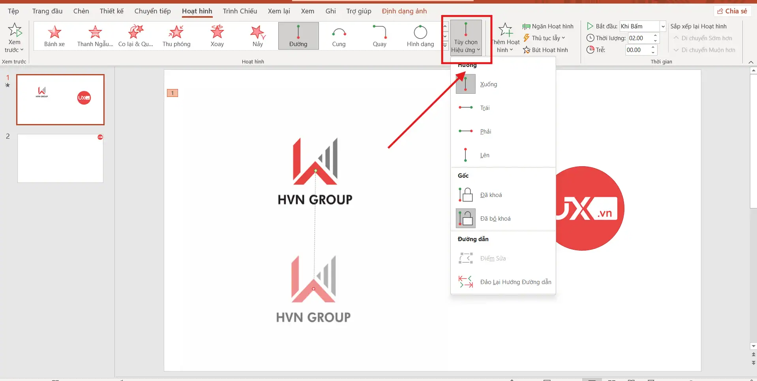Select slide 1 thumbnail

[60, 100]
